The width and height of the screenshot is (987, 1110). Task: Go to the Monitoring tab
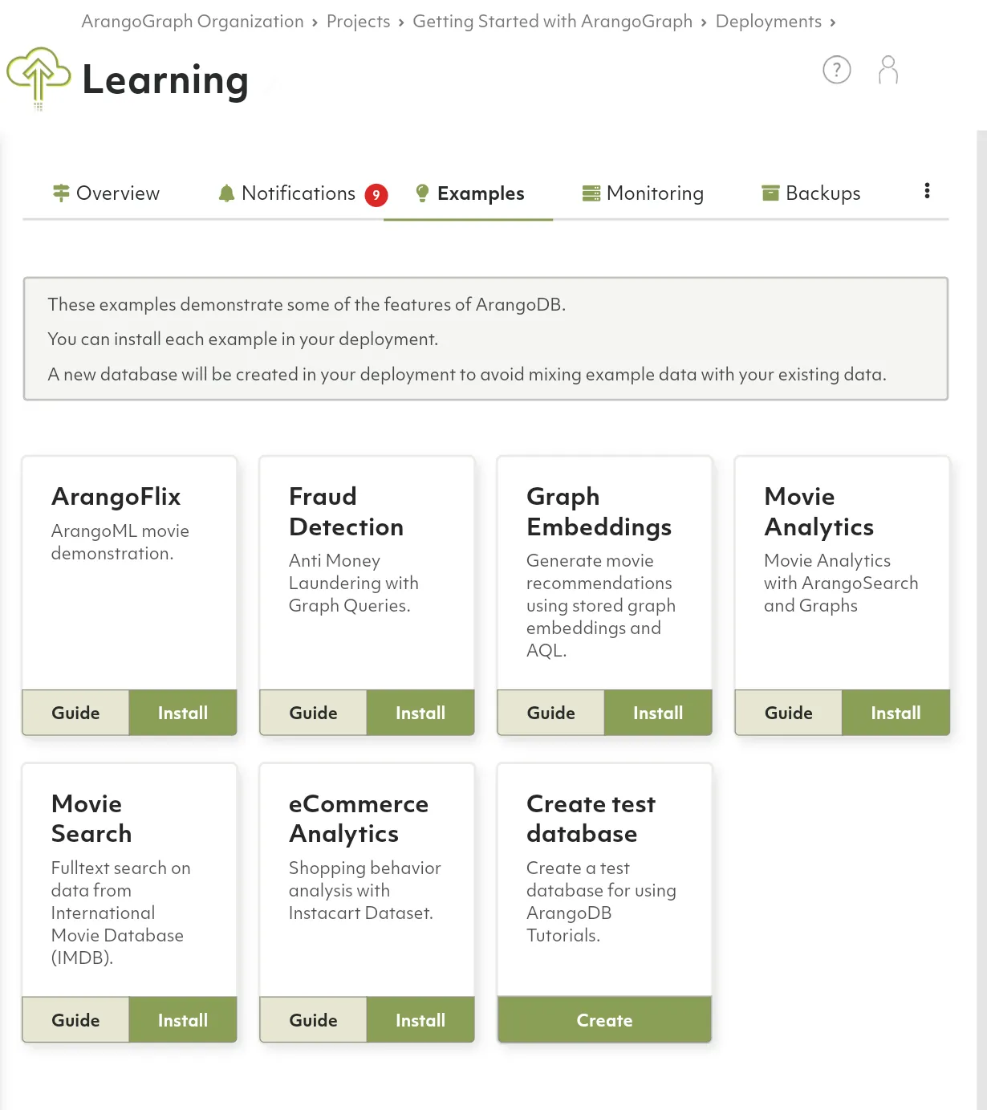[x=644, y=193]
